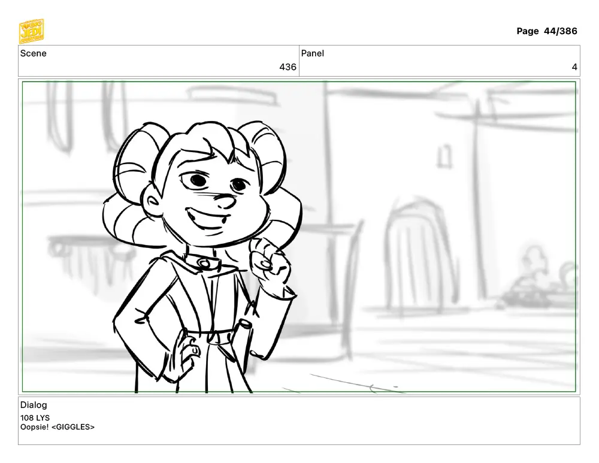Select the 'Page 44/386' page indicator
This screenshot has height=463, width=599.
[547, 31]
